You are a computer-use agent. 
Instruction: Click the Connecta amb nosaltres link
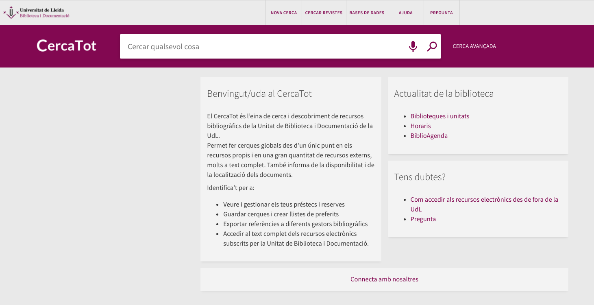(x=384, y=279)
